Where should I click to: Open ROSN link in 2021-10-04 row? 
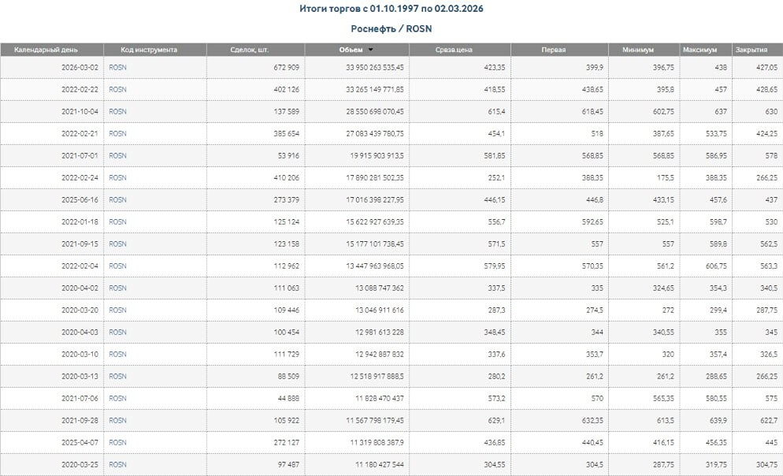(x=117, y=112)
